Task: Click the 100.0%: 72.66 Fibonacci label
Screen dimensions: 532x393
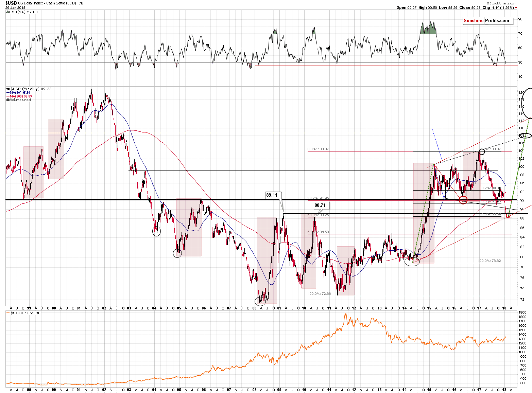Action: coord(319,294)
